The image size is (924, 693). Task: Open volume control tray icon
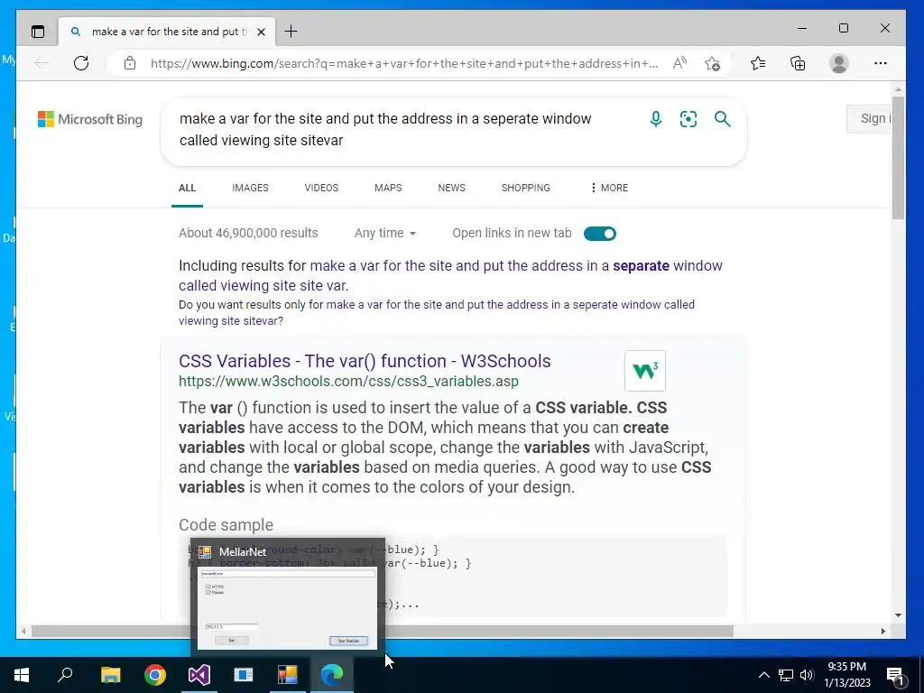[x=807, y=675]
